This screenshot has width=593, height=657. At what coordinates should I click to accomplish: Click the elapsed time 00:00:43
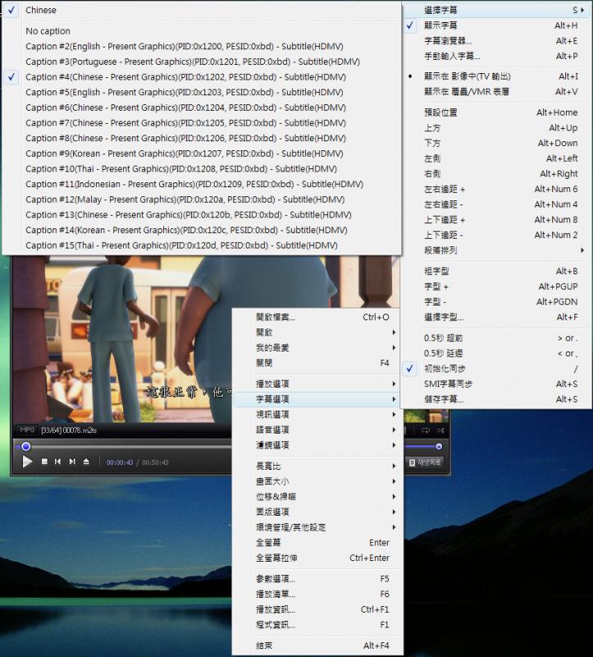tap(120, 462)
